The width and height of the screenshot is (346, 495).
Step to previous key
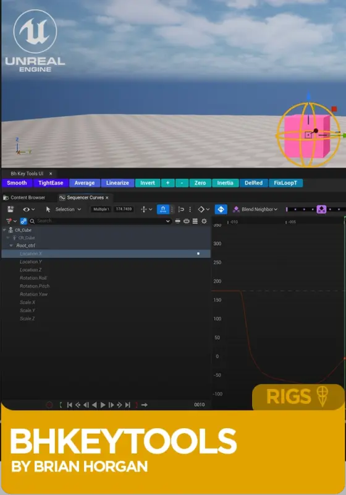pos(78,405)
